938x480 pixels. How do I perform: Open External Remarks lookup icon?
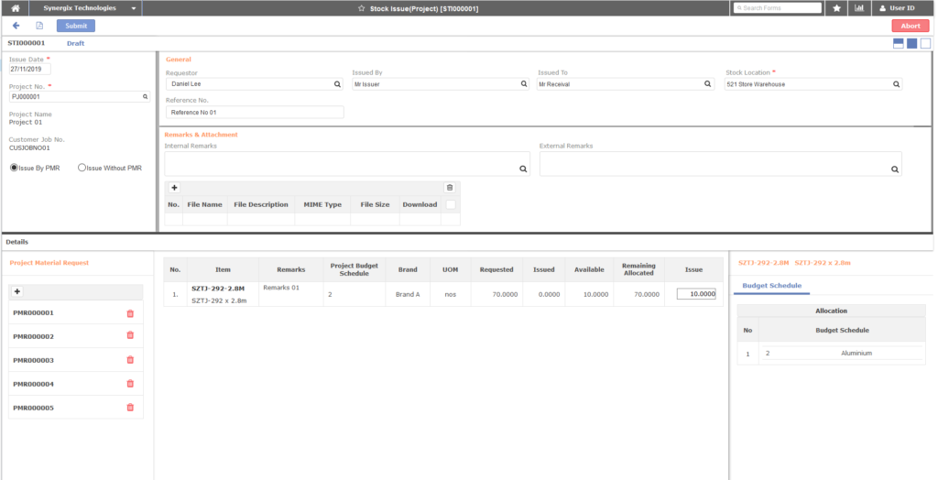point(895,169)
